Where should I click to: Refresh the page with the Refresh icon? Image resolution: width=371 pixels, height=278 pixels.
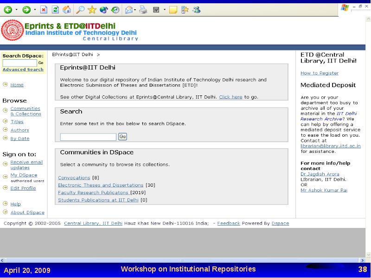(55, 10)
